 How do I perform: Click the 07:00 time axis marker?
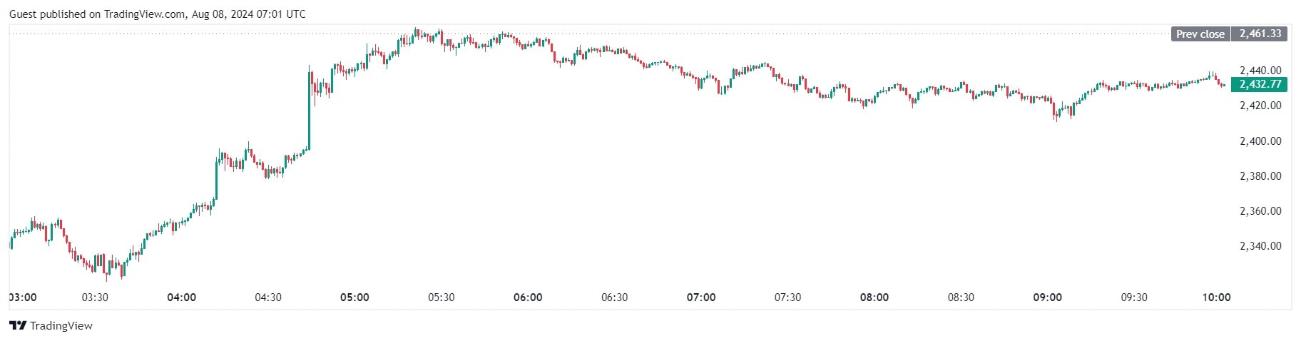click(x=701, y=297)
